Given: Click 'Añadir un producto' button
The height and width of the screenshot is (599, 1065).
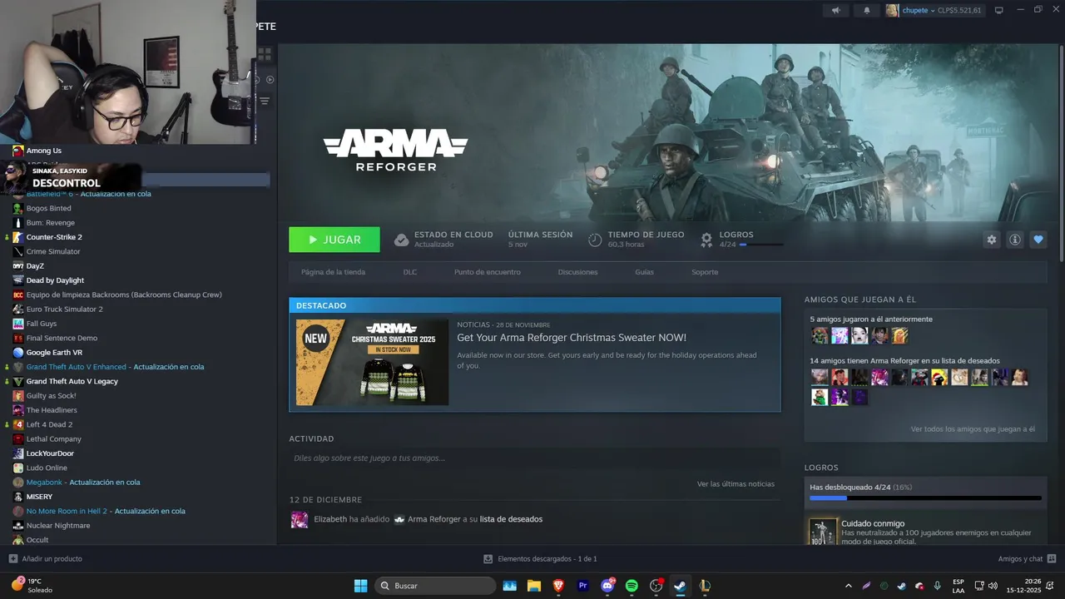Looking at the screenshot, I should click(46, 559).
